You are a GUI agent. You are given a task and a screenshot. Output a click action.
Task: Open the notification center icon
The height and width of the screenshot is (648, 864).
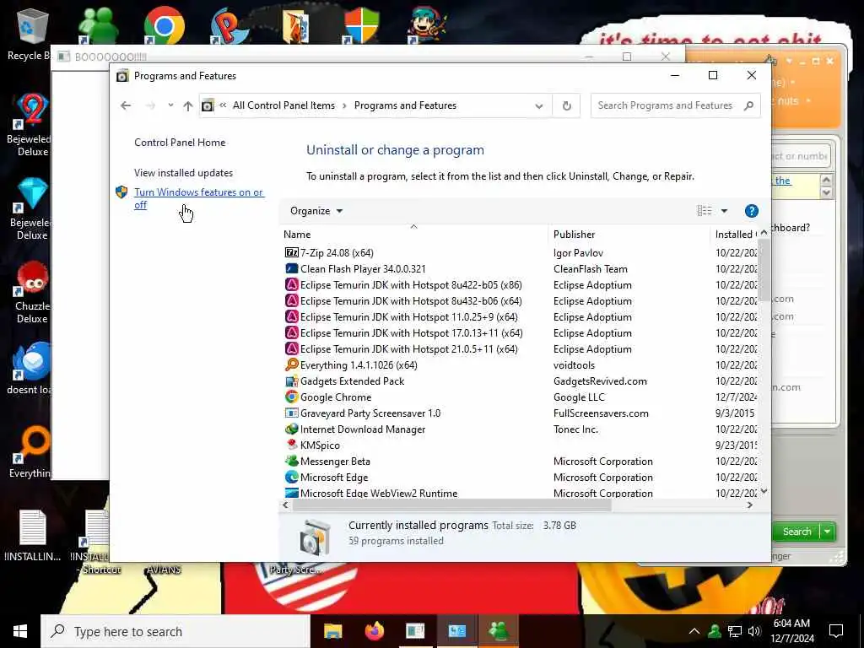pyautogui.click(x=836, y=631)
